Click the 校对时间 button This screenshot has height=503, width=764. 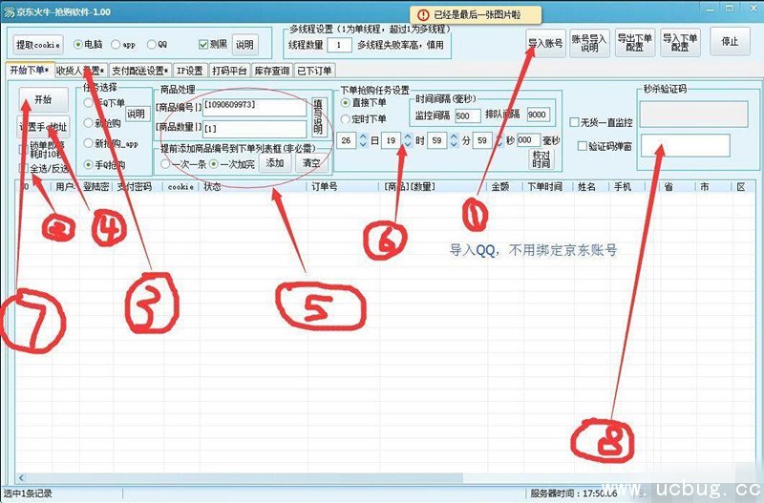(x=541, y=158)
